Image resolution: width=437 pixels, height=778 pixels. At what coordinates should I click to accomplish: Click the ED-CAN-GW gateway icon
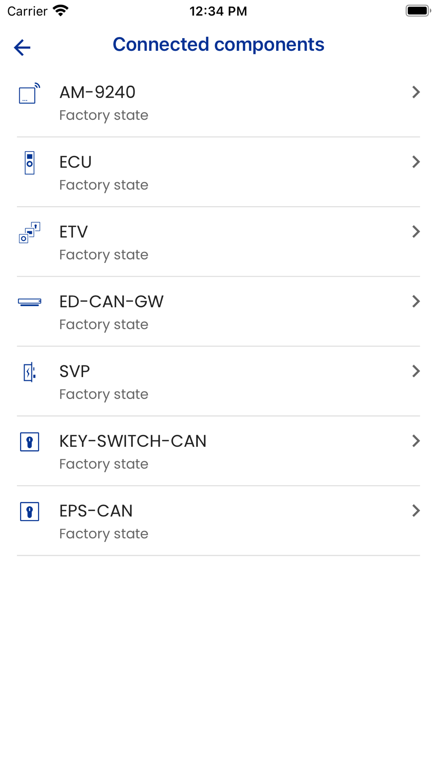click(29, 302)
